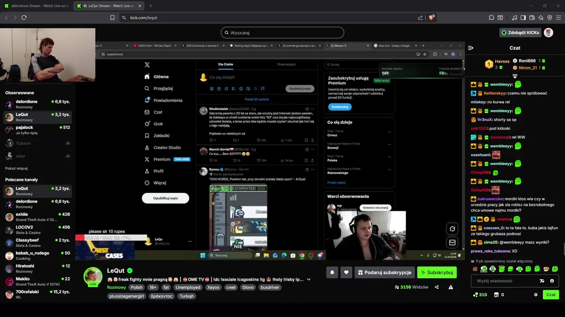Open Hiratoshi recommended channel

click(38, 269)
